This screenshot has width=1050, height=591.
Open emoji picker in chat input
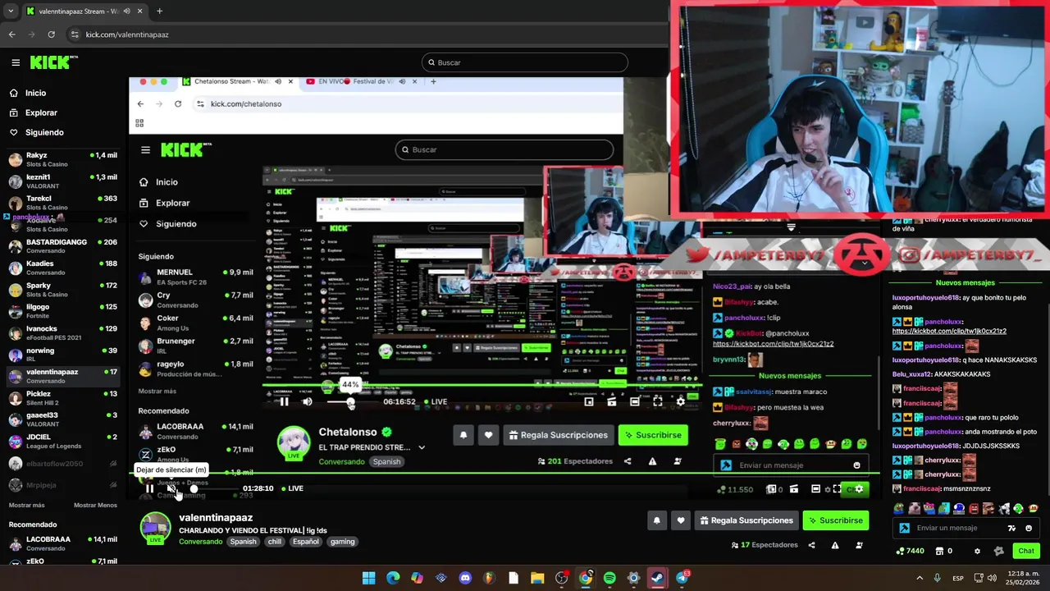pyautogui.click(x=1029, y=529)
